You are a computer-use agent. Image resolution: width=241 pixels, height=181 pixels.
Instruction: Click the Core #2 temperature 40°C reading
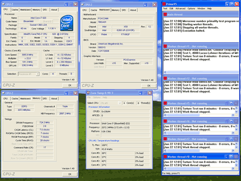pyautogui.click(x=118, y=161)
